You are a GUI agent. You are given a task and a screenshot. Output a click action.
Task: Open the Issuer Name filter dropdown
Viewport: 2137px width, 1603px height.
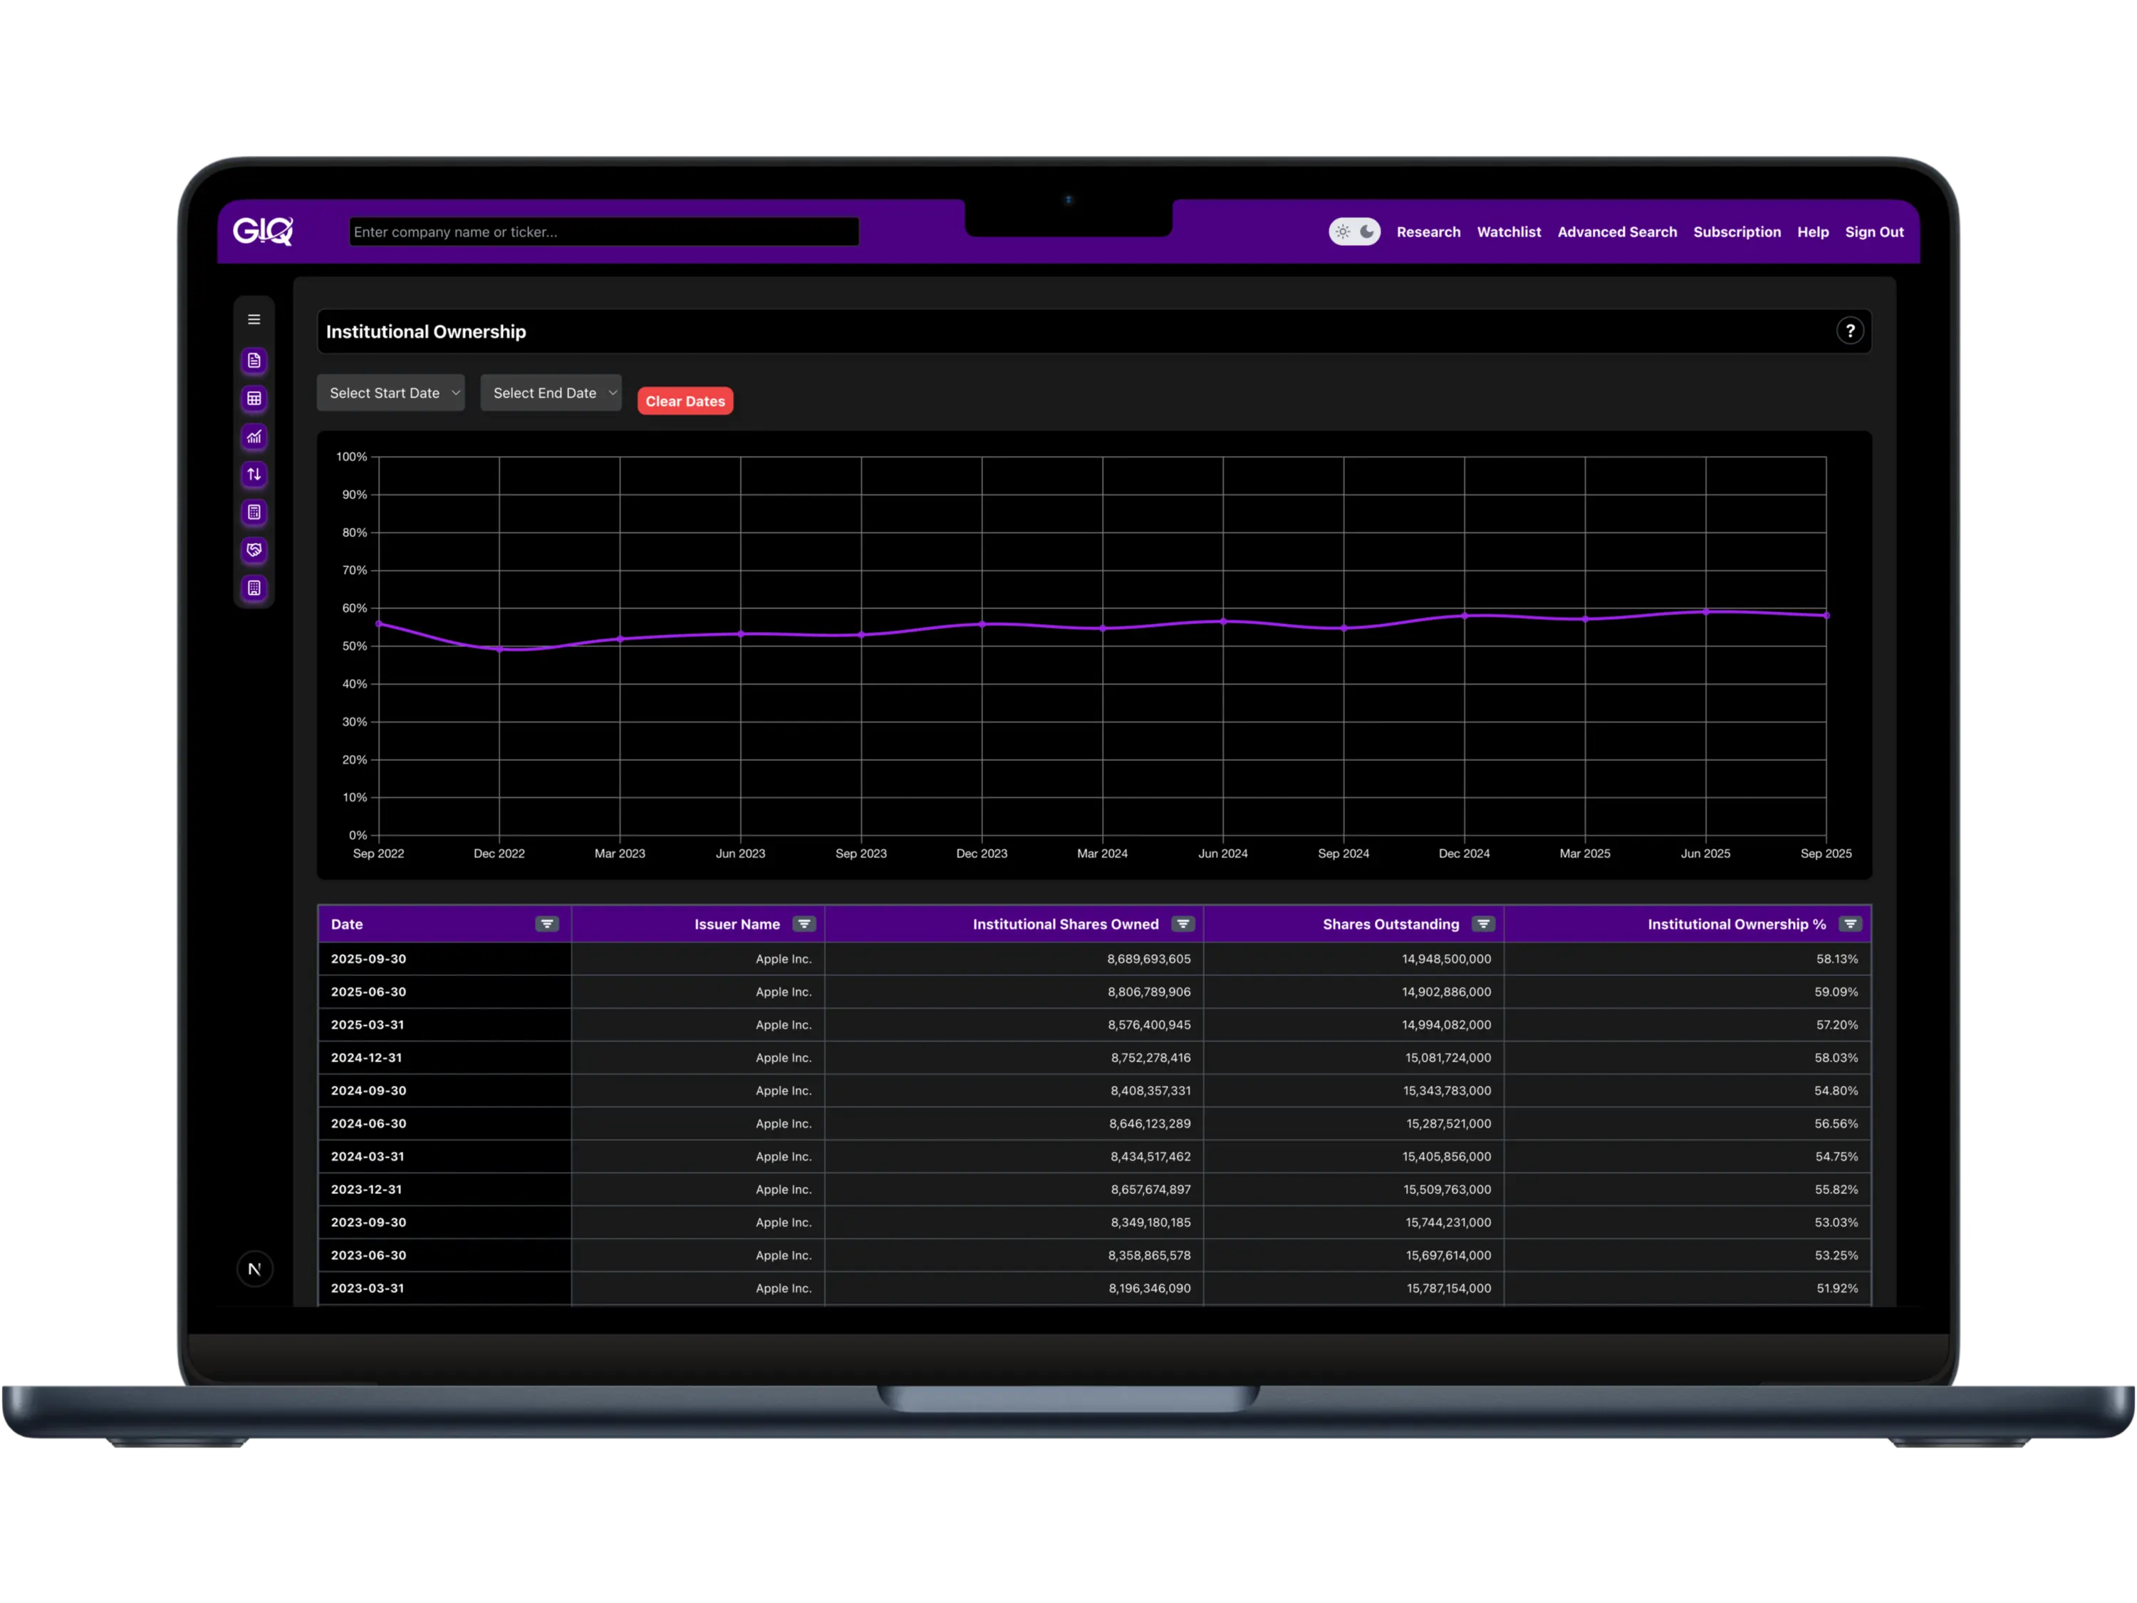804,924
